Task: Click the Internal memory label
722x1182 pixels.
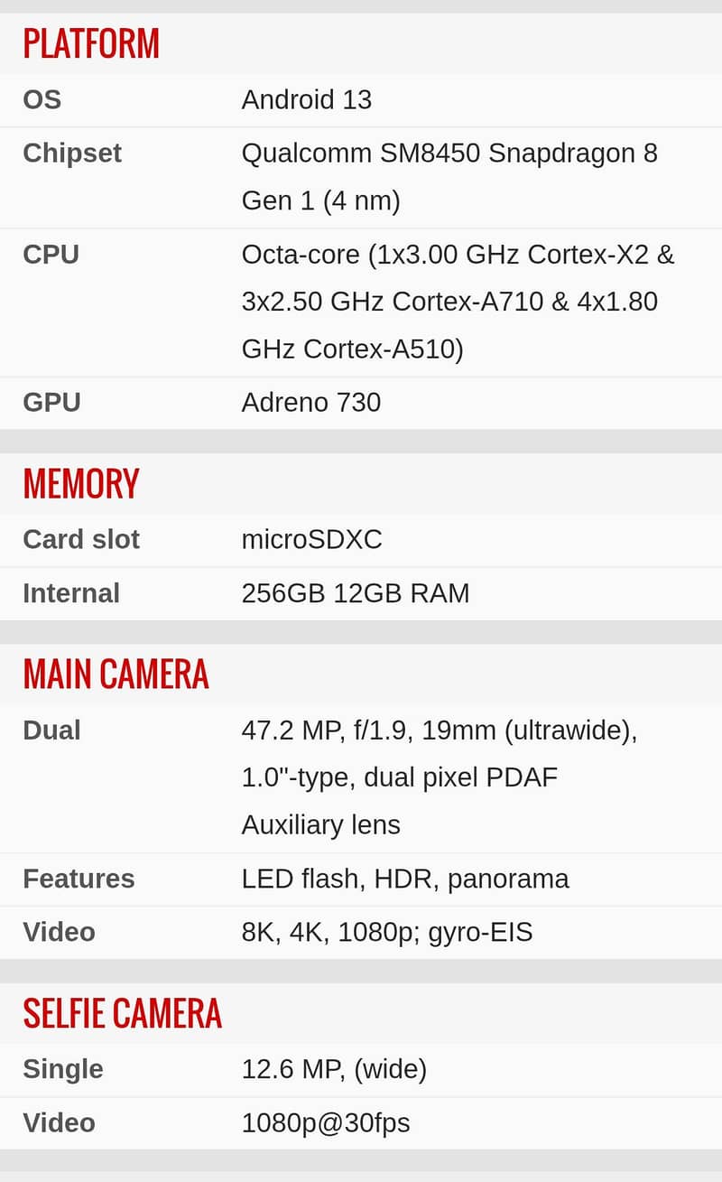Action: coord(71,593)
